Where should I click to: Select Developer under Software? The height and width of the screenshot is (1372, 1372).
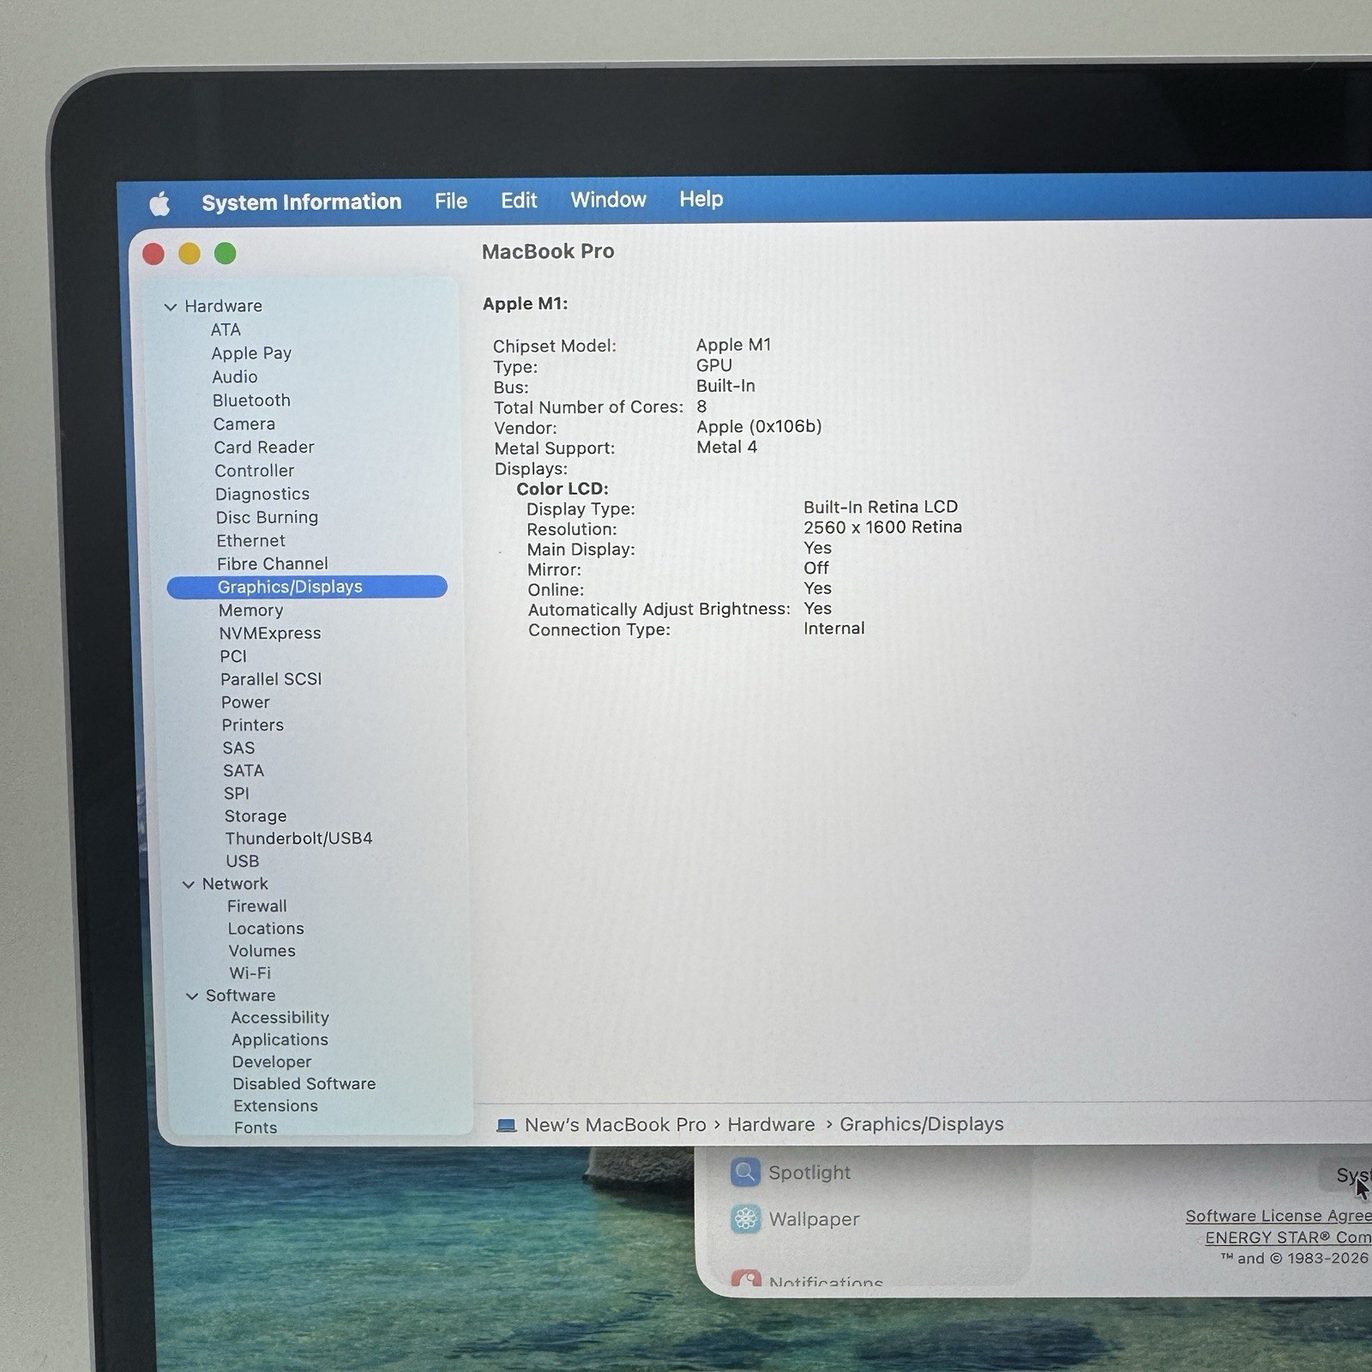pyautogui.click(x=272, y=1062)
